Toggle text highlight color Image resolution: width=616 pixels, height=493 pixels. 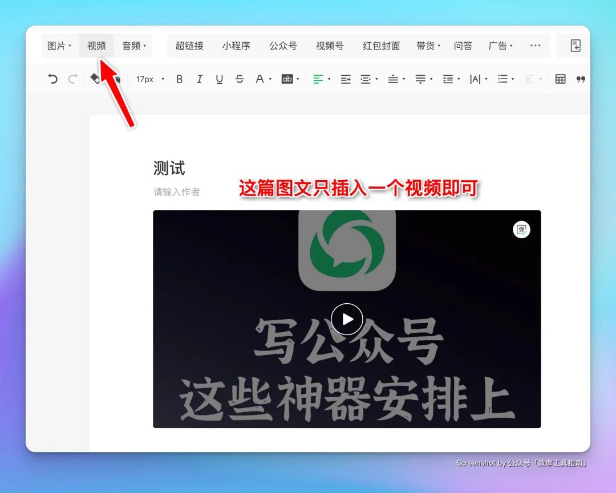(x=287, y=79)
